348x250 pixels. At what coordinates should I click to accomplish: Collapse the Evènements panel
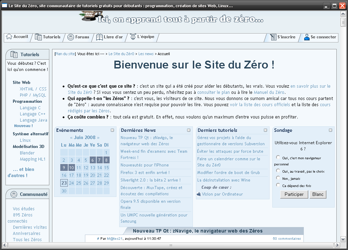coord(112,130)
